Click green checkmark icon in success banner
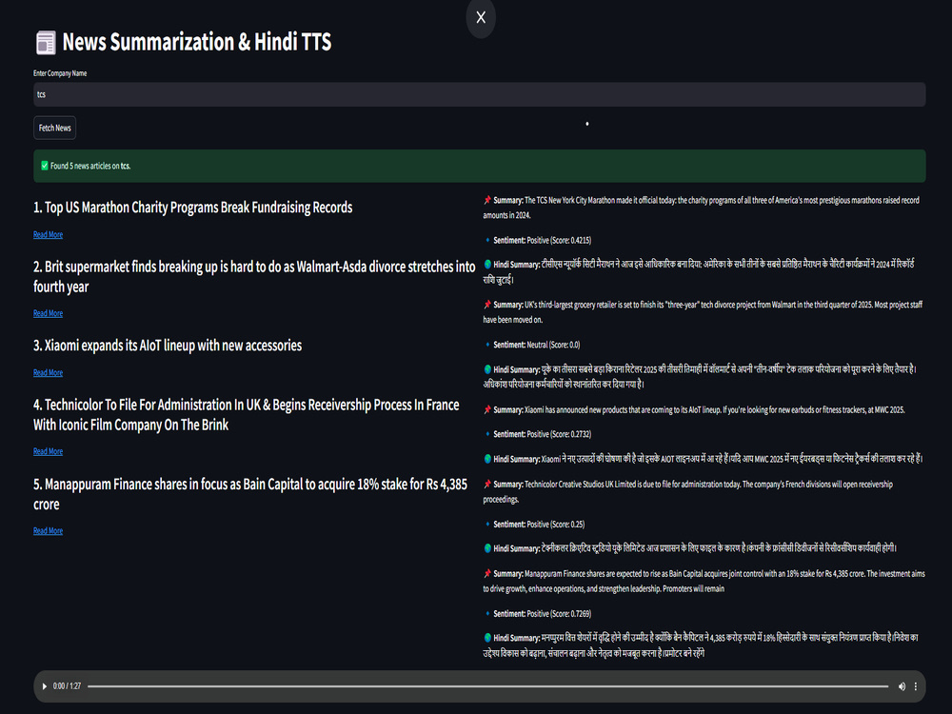 coord(45,166)
